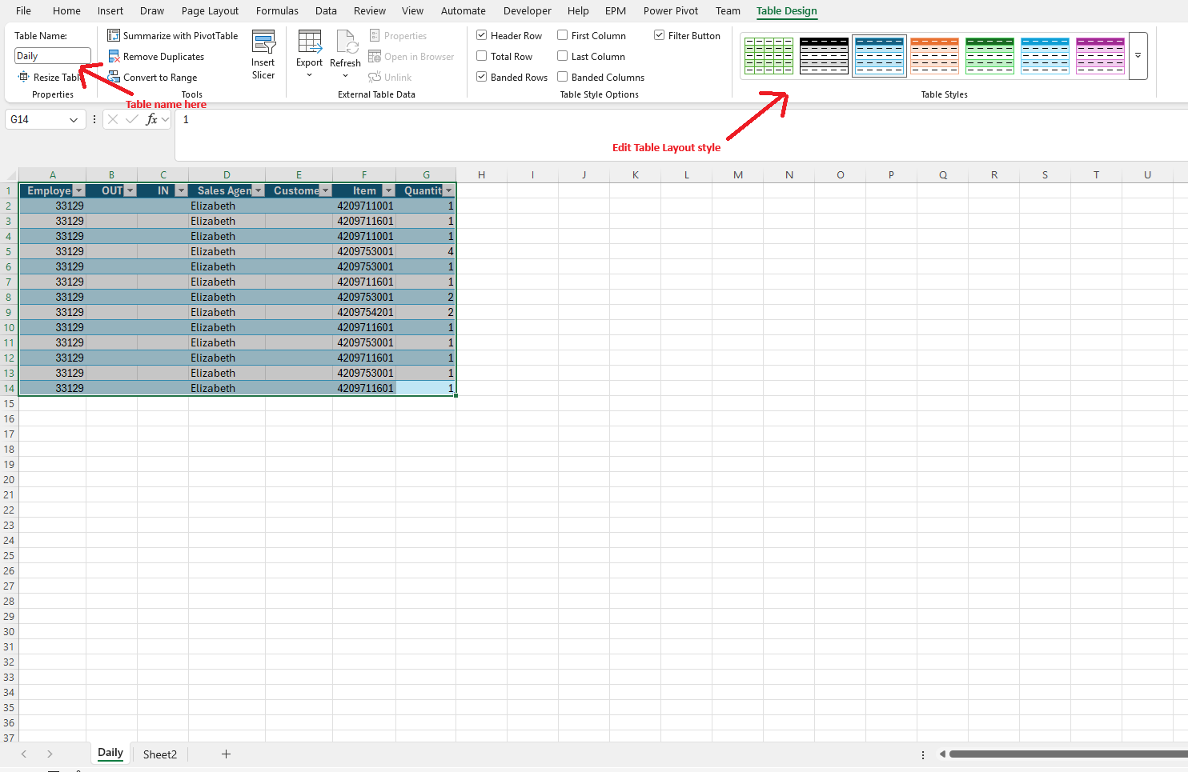This screenshot has height=772, width=1188.
Task: Select the Table Design tab
Action: point(787,10)
